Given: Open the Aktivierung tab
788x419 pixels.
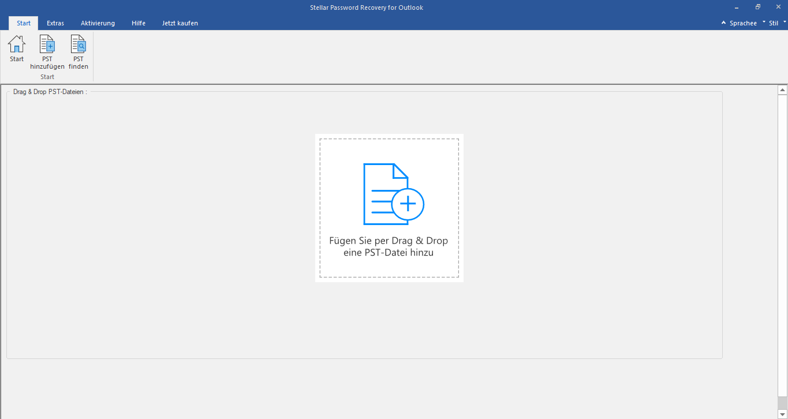Looking at the screenshot, I should coord(98,23).
